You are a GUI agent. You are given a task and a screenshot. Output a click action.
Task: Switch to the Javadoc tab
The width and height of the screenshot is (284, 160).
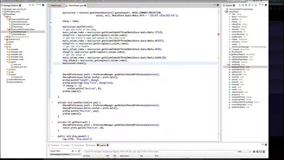pos(65,145)
